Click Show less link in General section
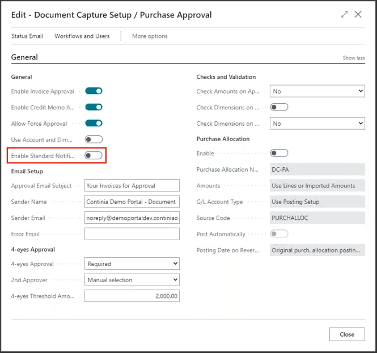 pyautogui.click(x=354, y=58)
